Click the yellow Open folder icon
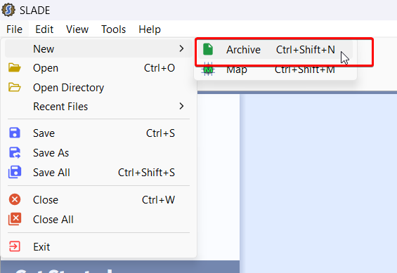The image size is (397, 273). click(15, 68)
